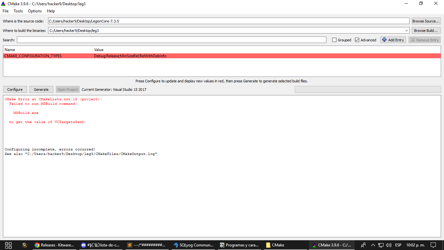The width and height of the screenshot is (444, 250).
Task: Open the File menu
Action: pyautogui.click(x=6, y=11)
